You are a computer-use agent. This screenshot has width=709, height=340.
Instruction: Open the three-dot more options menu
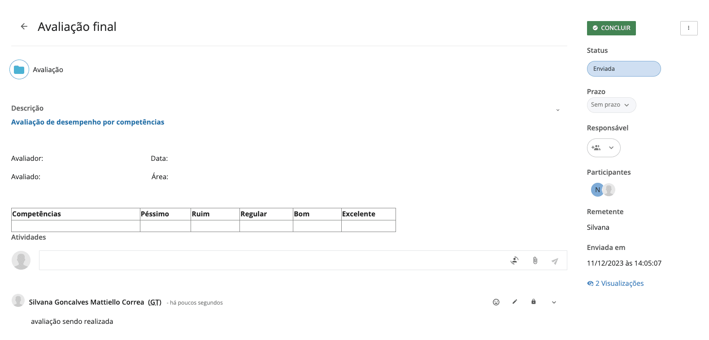click(688, 28)
